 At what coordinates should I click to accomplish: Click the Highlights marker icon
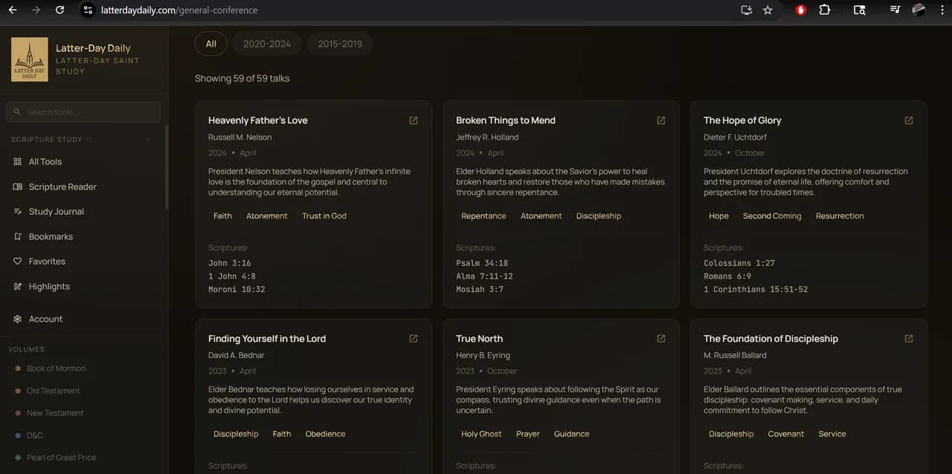(x=18, y=287)
